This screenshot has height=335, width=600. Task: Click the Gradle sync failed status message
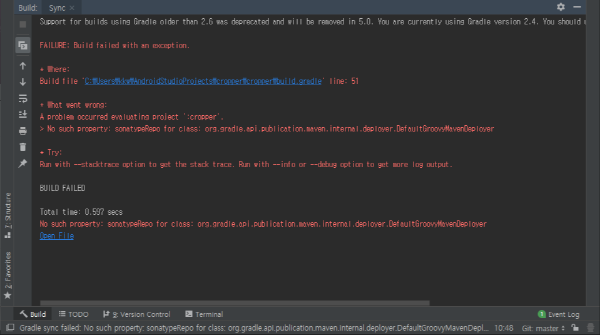pyautogui.click(x=254, y=327)
